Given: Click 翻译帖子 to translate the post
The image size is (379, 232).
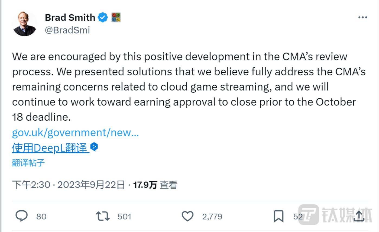Looking at the screenshot, I should pos(28,163).
